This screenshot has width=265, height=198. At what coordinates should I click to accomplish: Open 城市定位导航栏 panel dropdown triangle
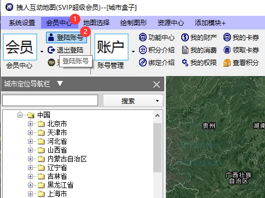pyautogui.click(x=60, y=84)
